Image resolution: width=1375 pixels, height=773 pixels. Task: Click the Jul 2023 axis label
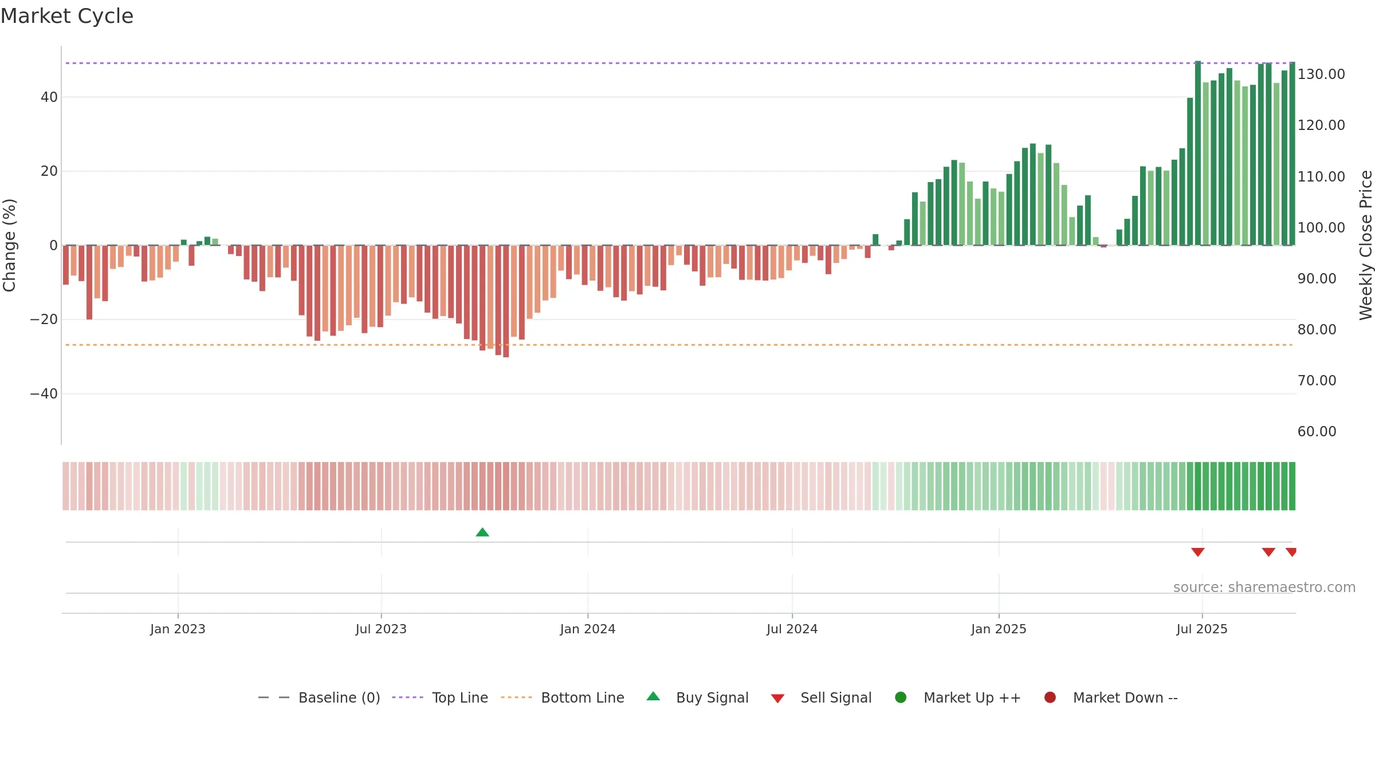(x=381, y=629)
